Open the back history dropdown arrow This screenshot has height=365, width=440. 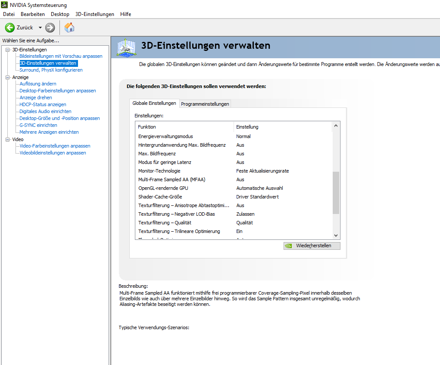tap(40, 28)
